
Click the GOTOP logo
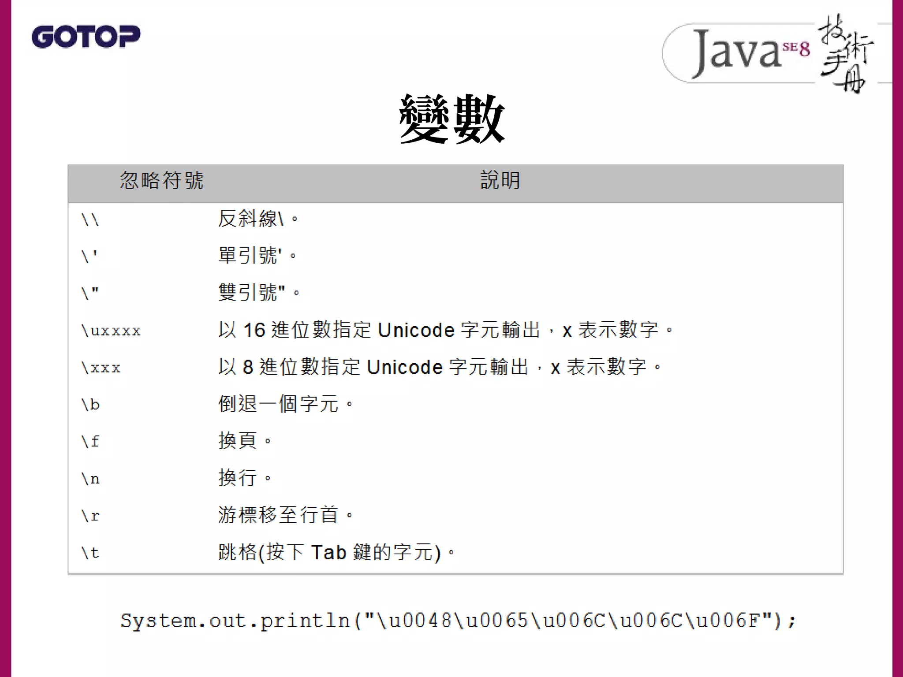(x=86, y=37)
